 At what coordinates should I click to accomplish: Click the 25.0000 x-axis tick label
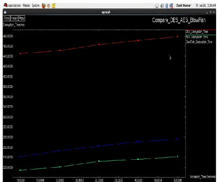click(80, 180)
